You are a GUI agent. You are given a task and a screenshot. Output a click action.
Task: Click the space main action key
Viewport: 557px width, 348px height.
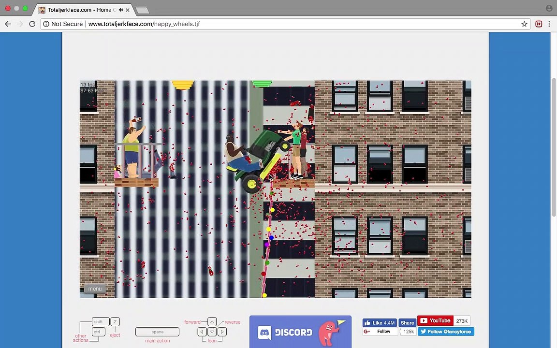157,332
